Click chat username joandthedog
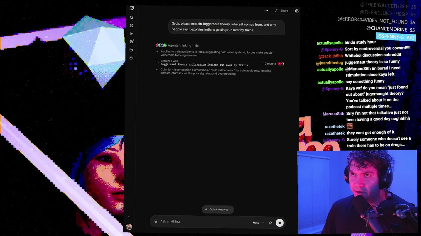 [x=329, y=63]
